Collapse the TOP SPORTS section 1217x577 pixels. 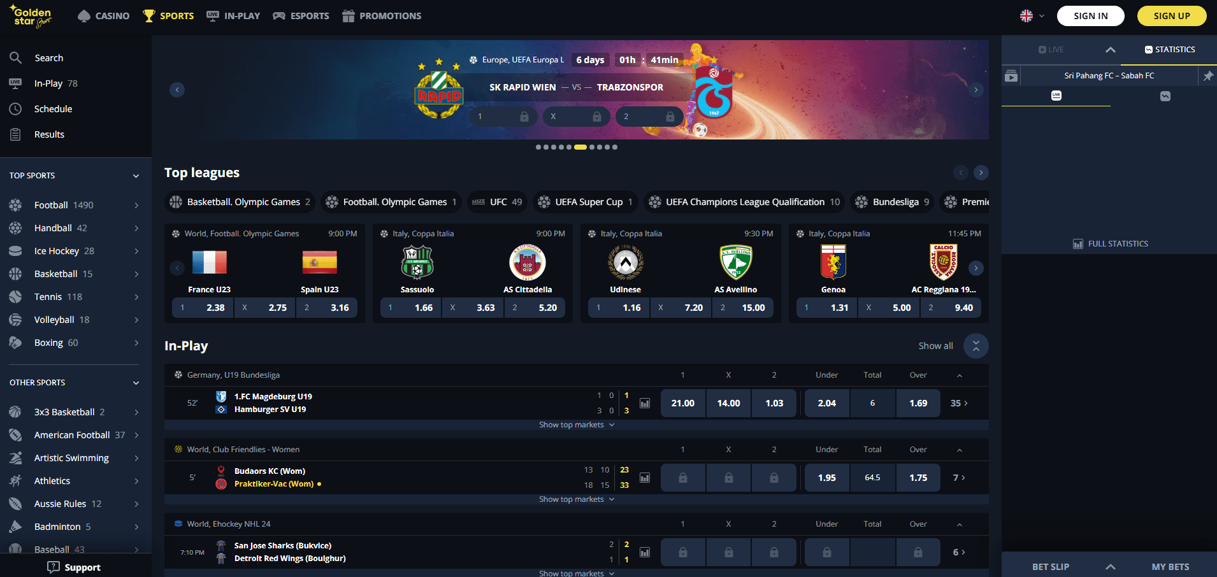[136, 176]
